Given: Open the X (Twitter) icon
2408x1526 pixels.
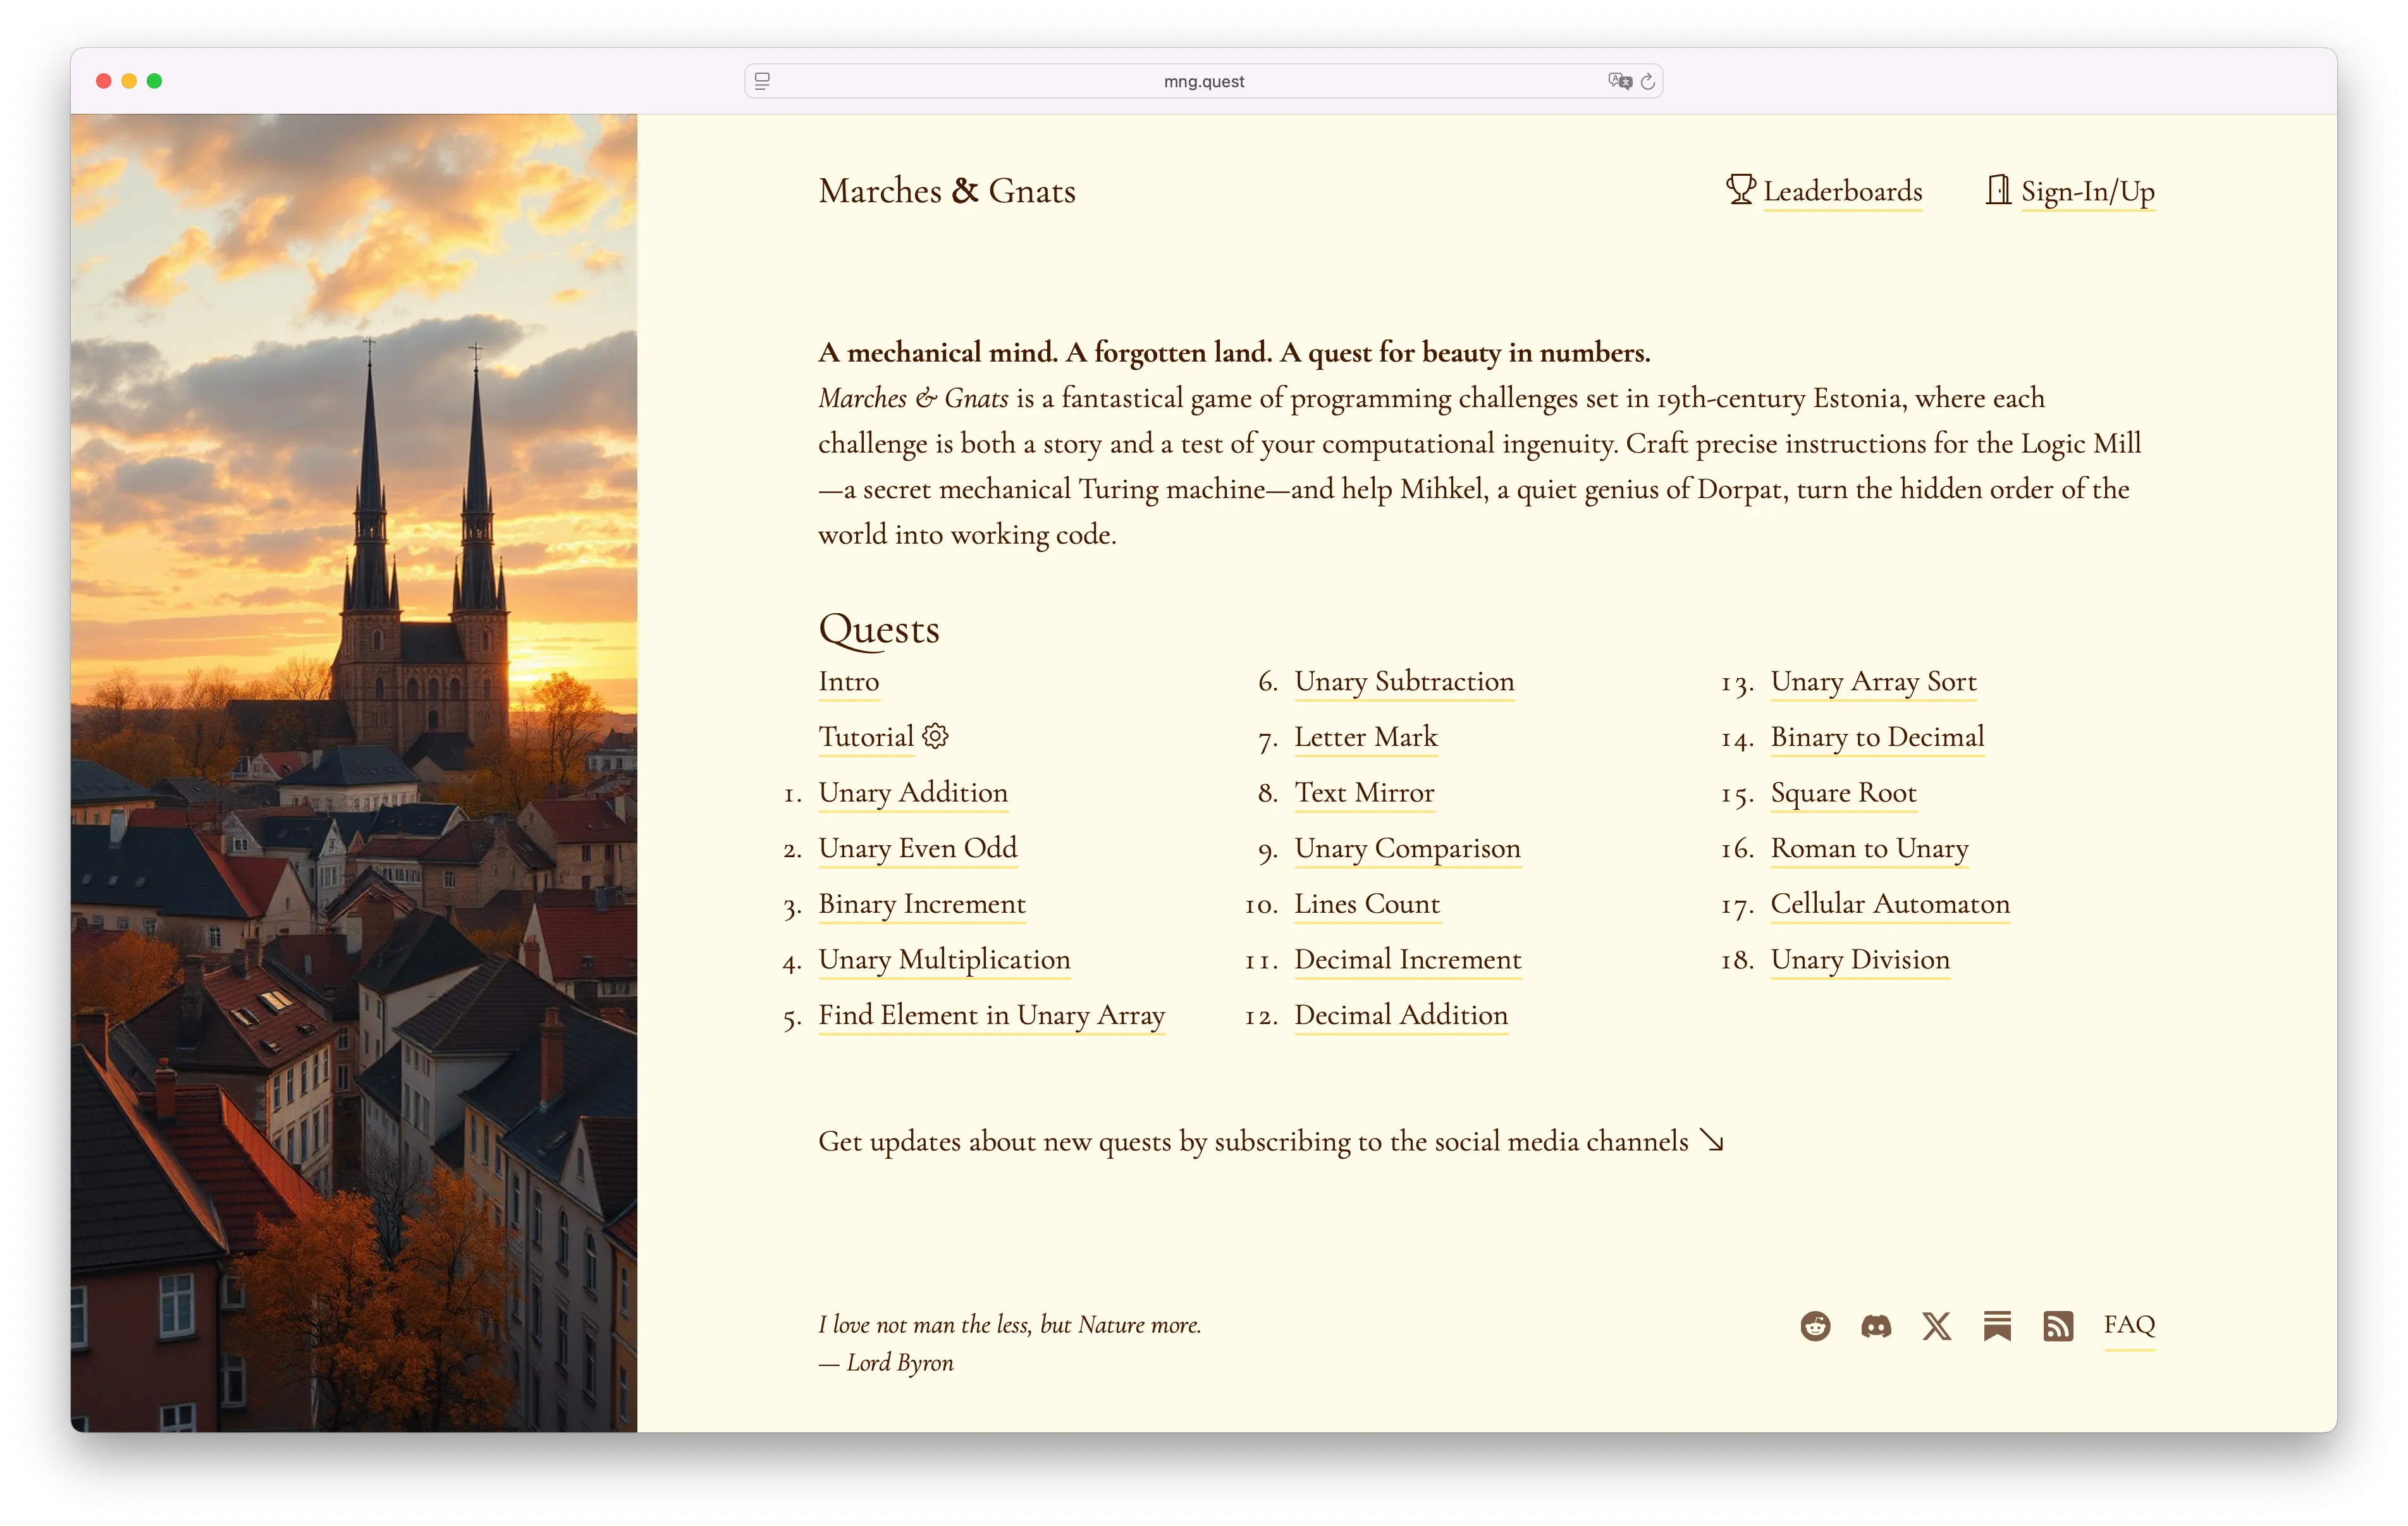Looking at the screenshot, I should coord(1937,1326).
